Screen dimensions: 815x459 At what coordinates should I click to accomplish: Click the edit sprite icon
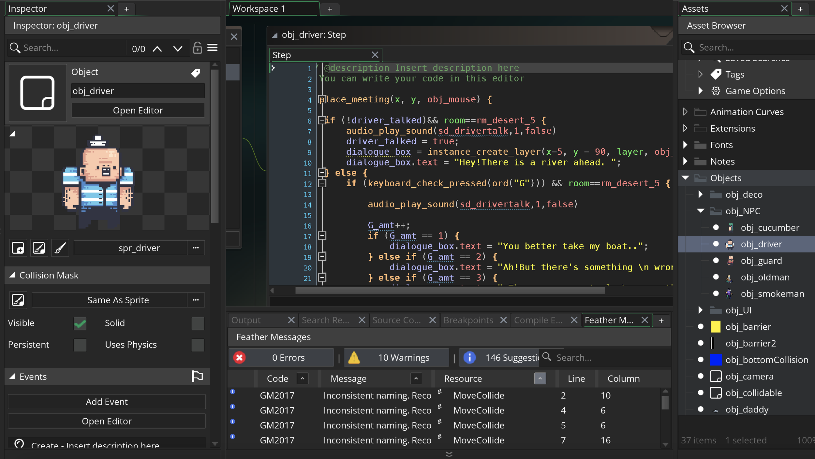pyautogui.click(x=39, y=248)
